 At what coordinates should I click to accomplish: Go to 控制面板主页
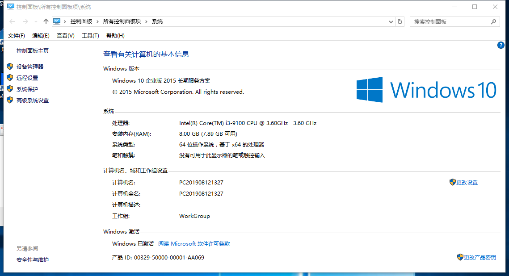pos(33,50)
